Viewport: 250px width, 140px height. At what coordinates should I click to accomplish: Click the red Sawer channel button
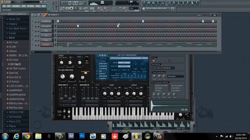(46, 45)
